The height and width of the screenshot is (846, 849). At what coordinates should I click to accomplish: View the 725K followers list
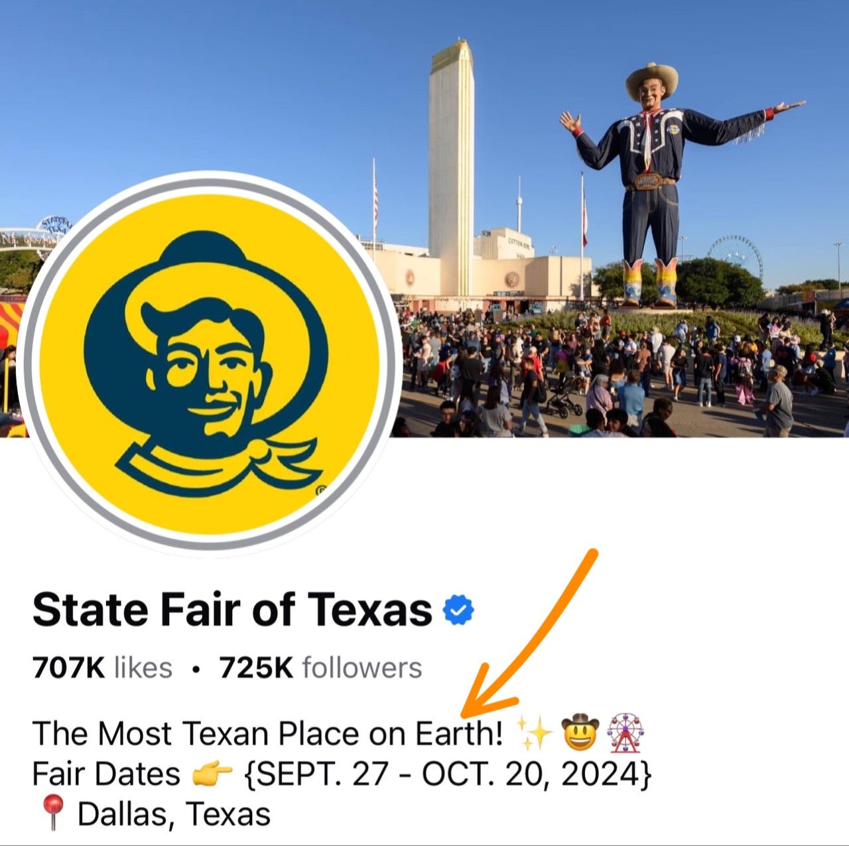point(320,668)
